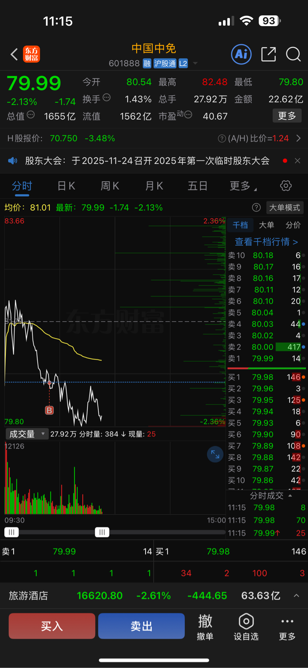Collapse 分时成交 panel triangle
This screenshot has height=668, width=308.
[x=290, y=495]
